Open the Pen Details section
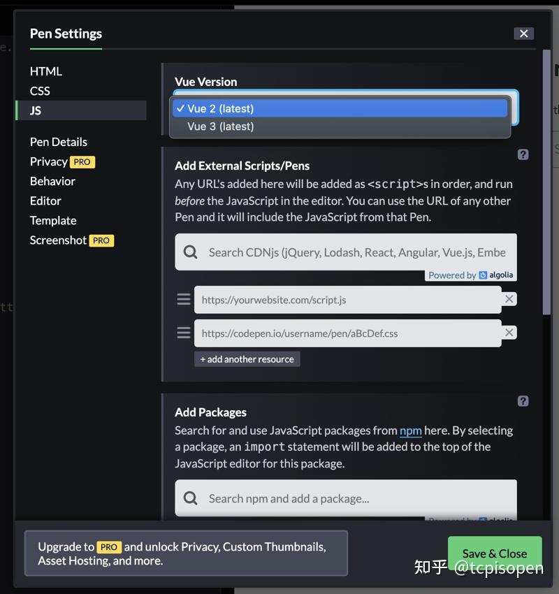Image resolution: width=559 pixels, height=594 pixels. point(59,142)
